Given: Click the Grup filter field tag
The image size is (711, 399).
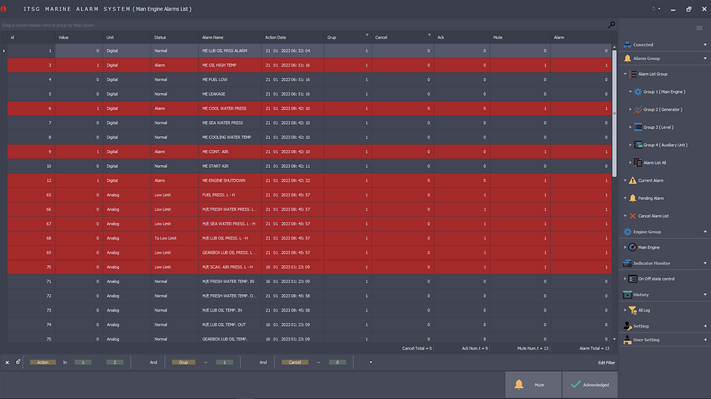Looking at the screenshot, I should coord(183,362).
